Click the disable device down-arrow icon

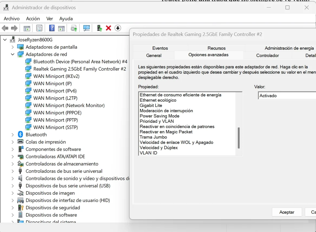[118, 28]
